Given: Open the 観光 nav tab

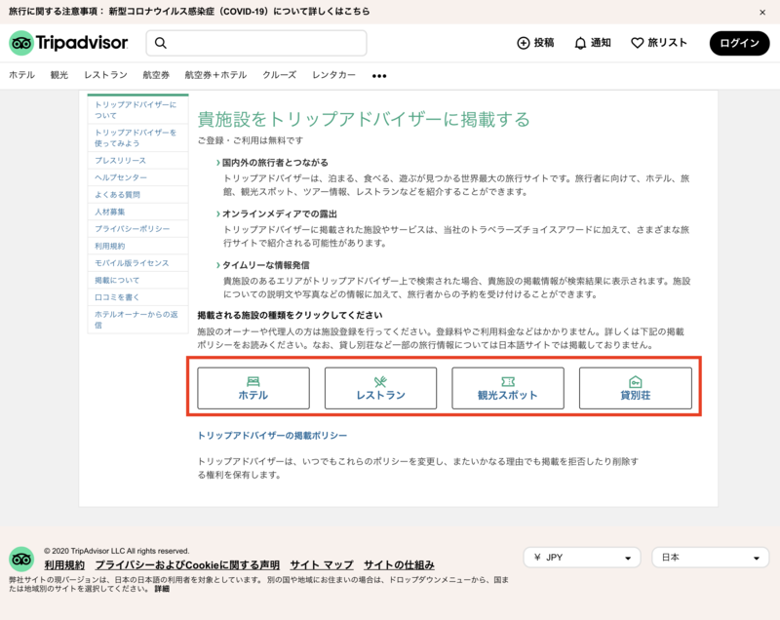Looking at the screenshot, I should click(x=59, y=75).
